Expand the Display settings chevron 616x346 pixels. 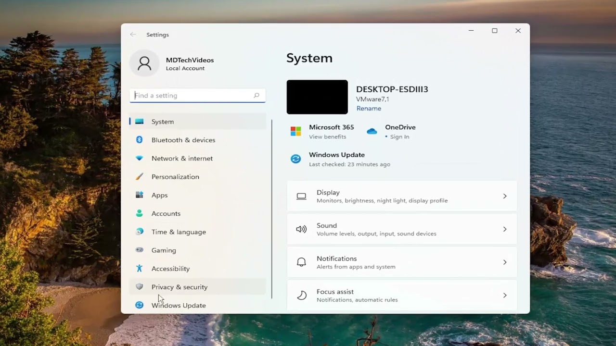(505, 196)
